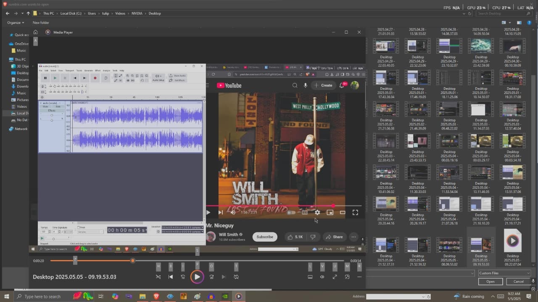
Task: Select Network in navigation pane
Action: click(18, 129)
